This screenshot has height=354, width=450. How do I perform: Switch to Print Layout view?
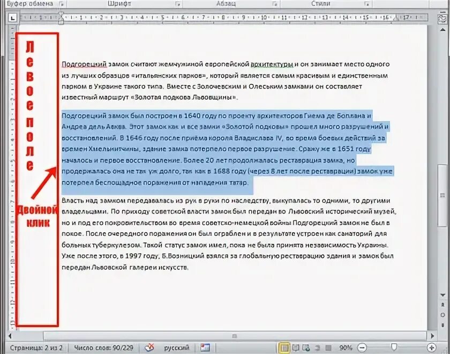[x=284, y=348]
